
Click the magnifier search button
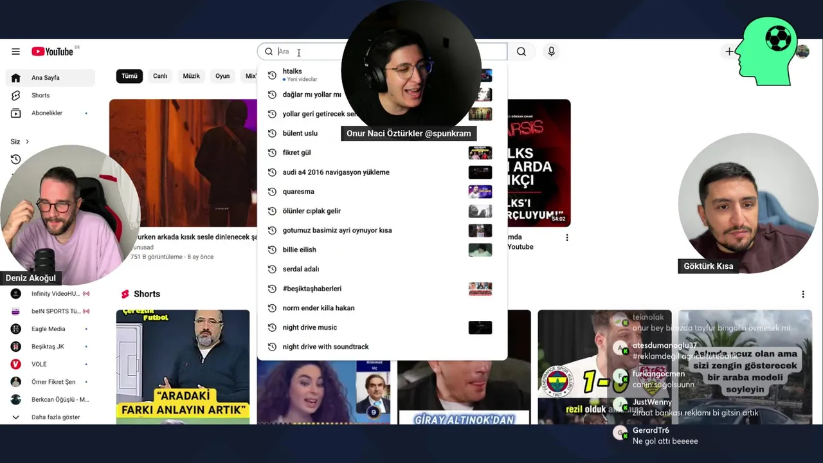tap(521, 51)
